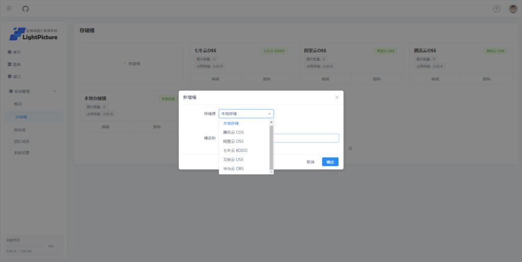Screen dimensions: 522x262
Task: Close the 新增桶 dialog with the X icon
Action: 336,97
